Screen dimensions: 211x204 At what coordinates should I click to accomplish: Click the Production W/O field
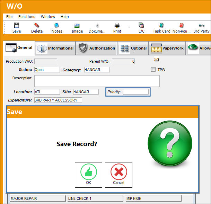46,61
